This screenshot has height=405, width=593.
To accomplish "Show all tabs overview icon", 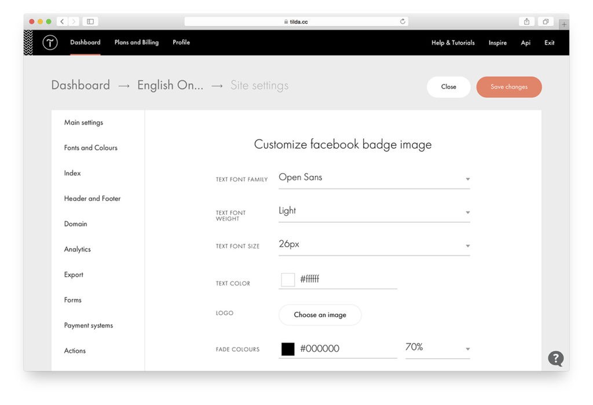I will coord(546,21).
